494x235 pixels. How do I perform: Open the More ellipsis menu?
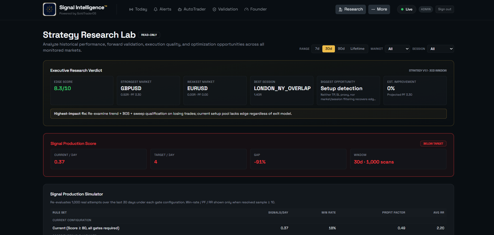tap(379, 9)
